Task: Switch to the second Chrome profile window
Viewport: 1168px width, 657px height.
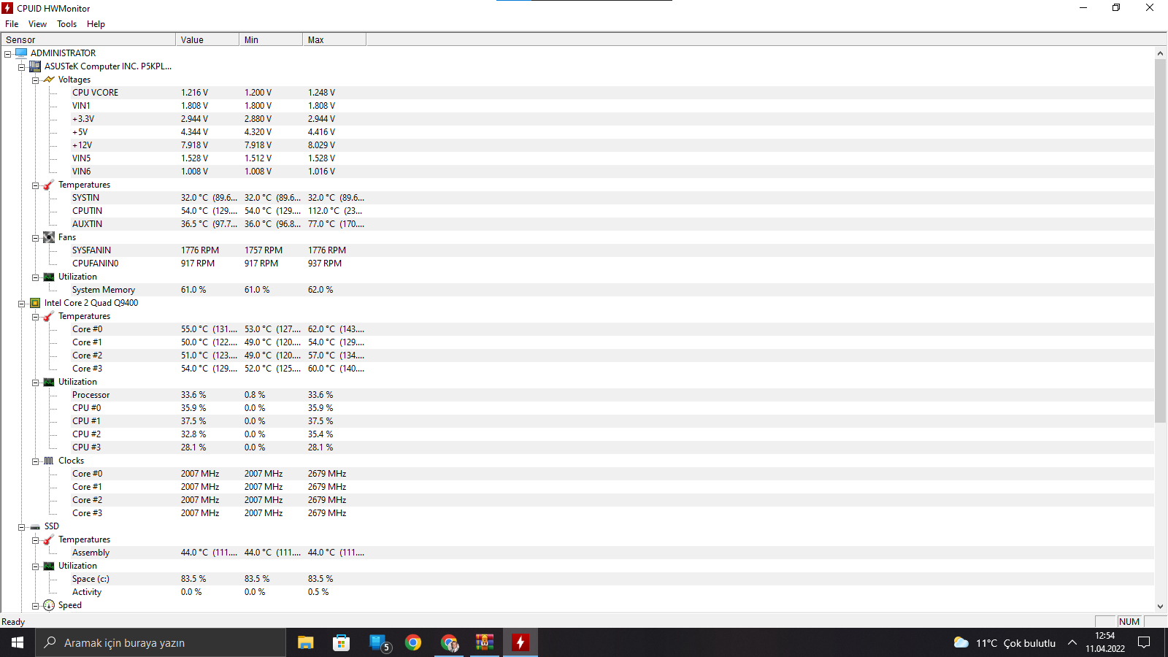Action: pyautogui.click(x=449, y=642)
